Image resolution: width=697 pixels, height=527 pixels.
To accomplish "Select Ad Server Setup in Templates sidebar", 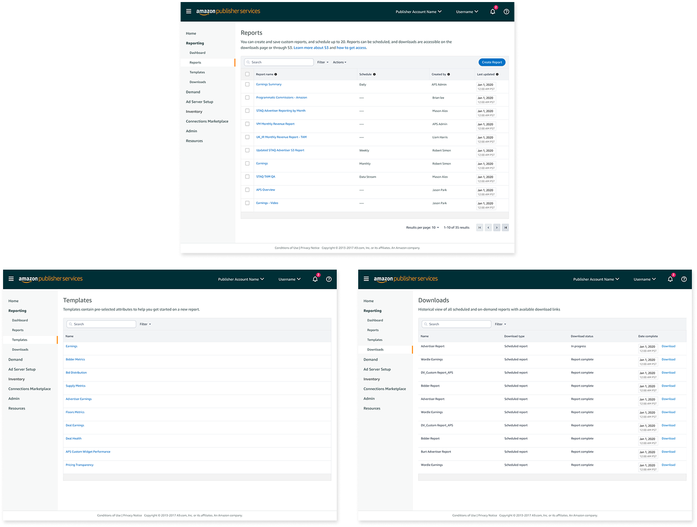I will (22, 369).
